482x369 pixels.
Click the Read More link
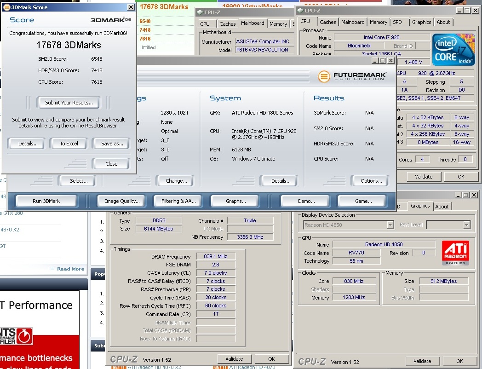70,269
